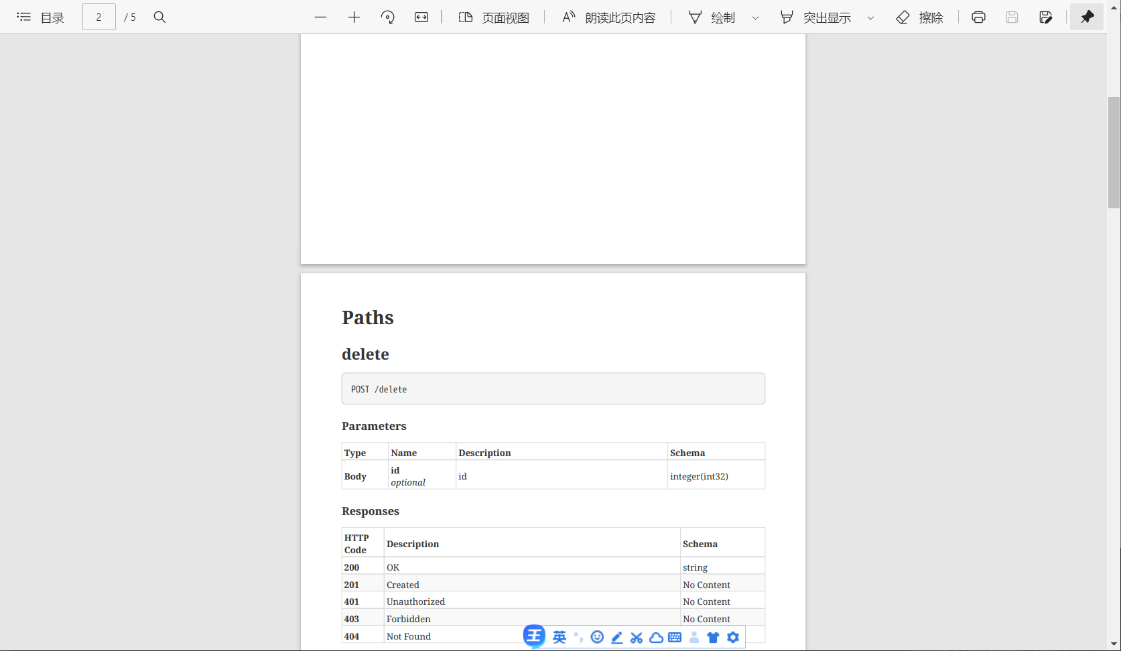Screen dimensions: 1121x651
Task: Click the IME cloud icon
Action: pyautogui.click(x=656, y=637)
